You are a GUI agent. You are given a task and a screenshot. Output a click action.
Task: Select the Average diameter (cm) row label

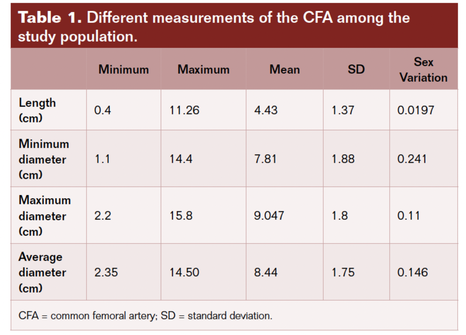42,272
